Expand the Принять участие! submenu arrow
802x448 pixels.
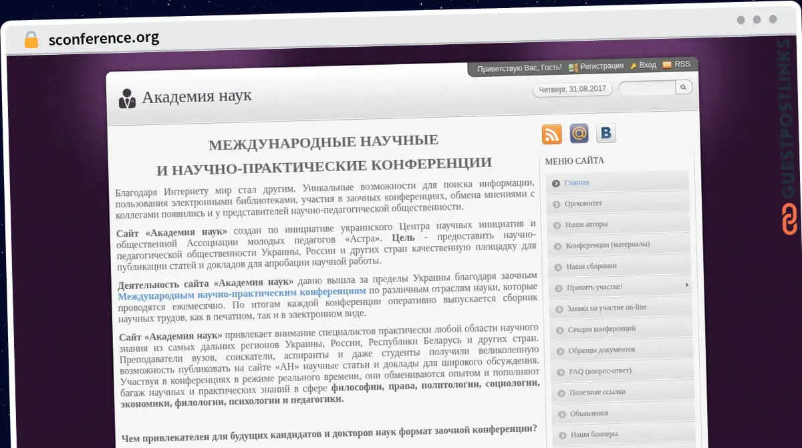pos(686,286)
